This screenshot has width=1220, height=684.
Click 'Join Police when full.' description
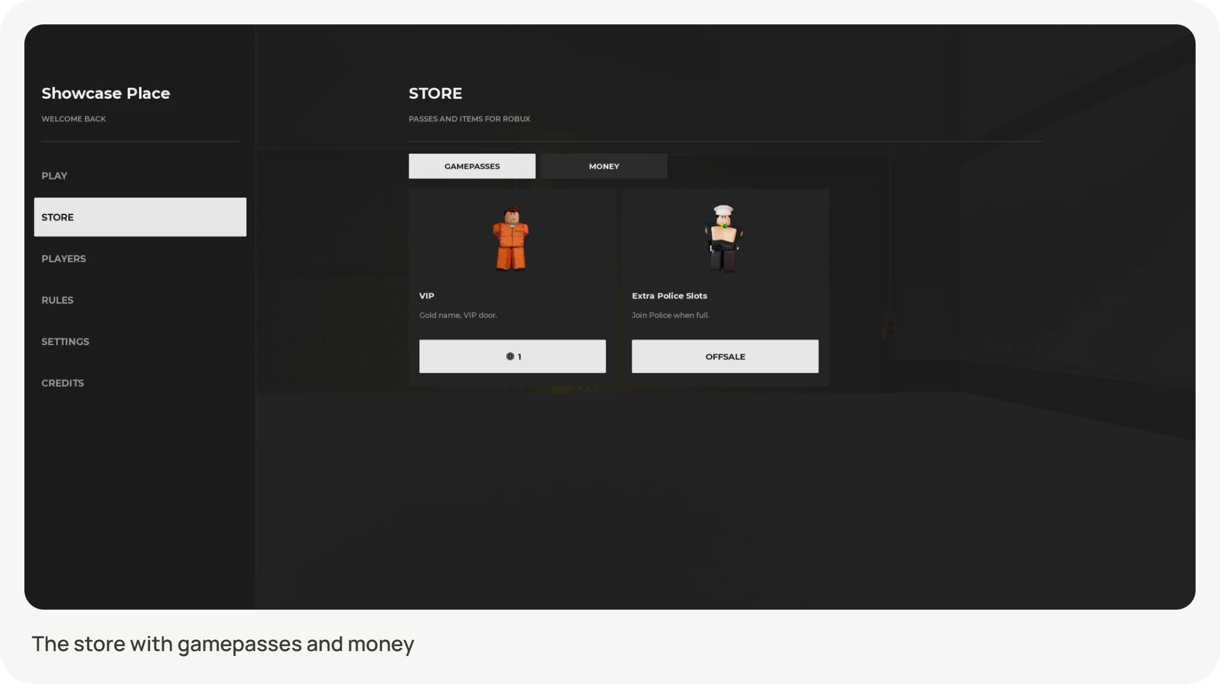click(x=670, y=315)
